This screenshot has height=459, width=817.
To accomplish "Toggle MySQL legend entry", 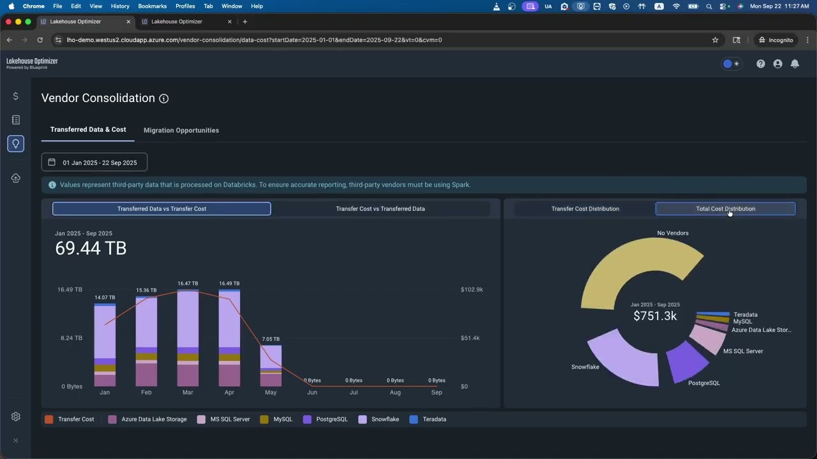I will pos(276,419).
